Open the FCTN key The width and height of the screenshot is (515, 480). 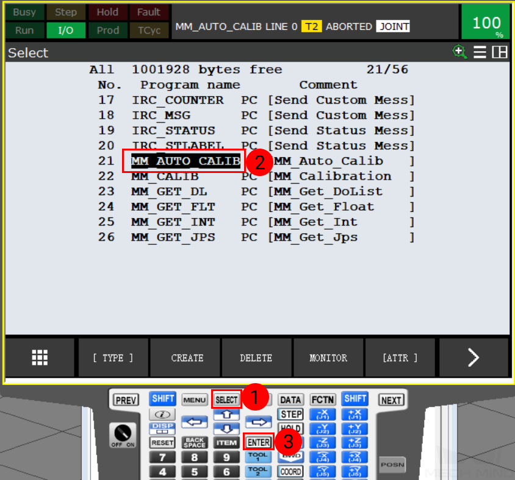(323, 400)
